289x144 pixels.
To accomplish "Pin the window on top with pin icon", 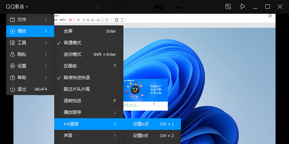I will pyautogui.click(x=242, y=7).
